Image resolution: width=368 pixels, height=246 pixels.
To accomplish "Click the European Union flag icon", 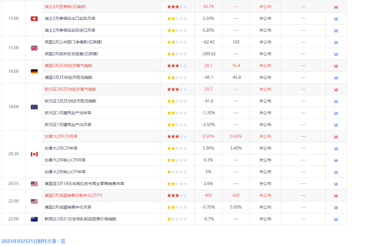I will 34,107.
